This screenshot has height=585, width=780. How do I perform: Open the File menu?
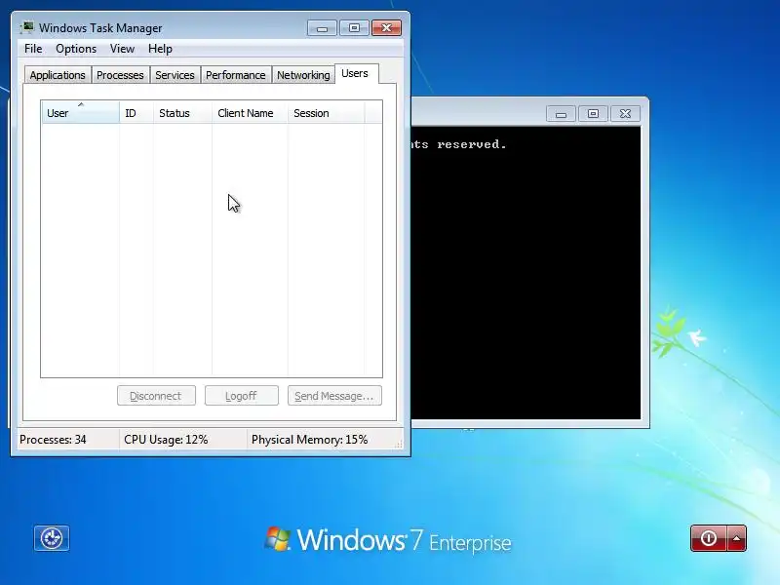point(33,49)
